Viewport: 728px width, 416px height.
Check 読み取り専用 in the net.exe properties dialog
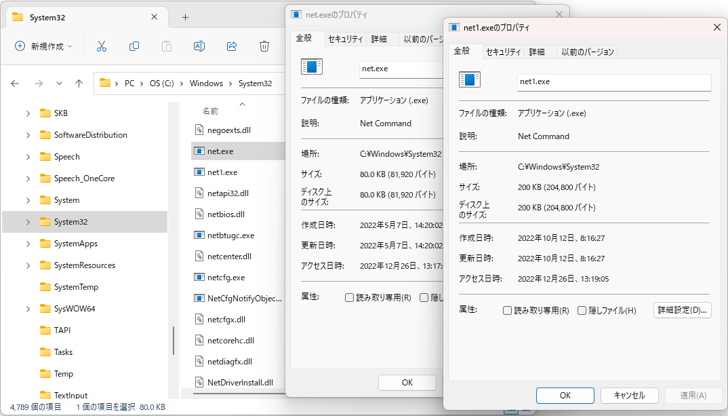tap(350, 297)
